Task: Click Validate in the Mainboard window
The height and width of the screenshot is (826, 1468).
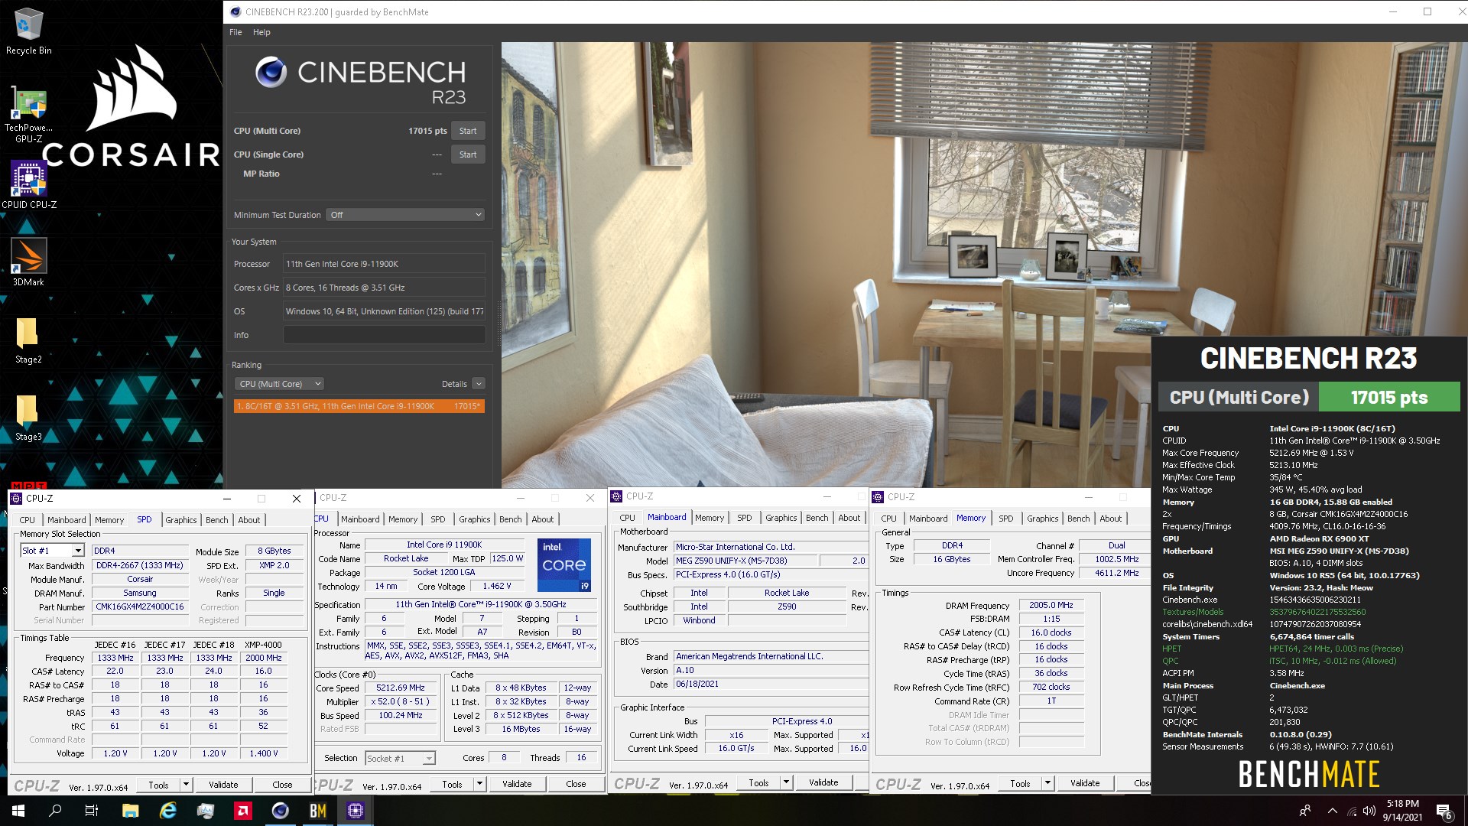Action: pos(823,782)
